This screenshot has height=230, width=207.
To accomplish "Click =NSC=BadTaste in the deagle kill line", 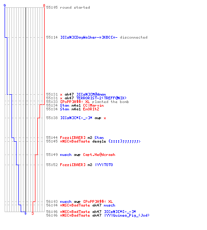I will click(x=75, y=141).
